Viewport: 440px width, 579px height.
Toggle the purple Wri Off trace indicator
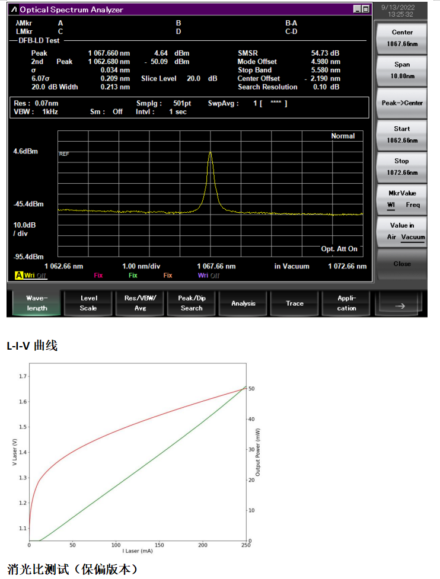(208, 276)
